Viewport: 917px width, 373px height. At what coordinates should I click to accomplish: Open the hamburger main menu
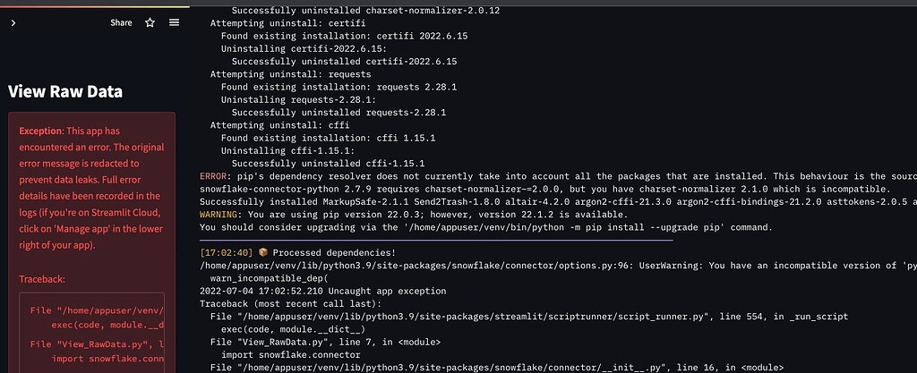[175, 22]
